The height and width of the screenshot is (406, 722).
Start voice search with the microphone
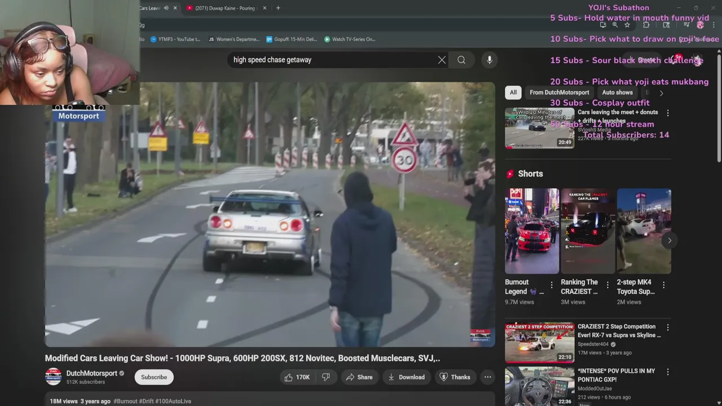point(490,60)
